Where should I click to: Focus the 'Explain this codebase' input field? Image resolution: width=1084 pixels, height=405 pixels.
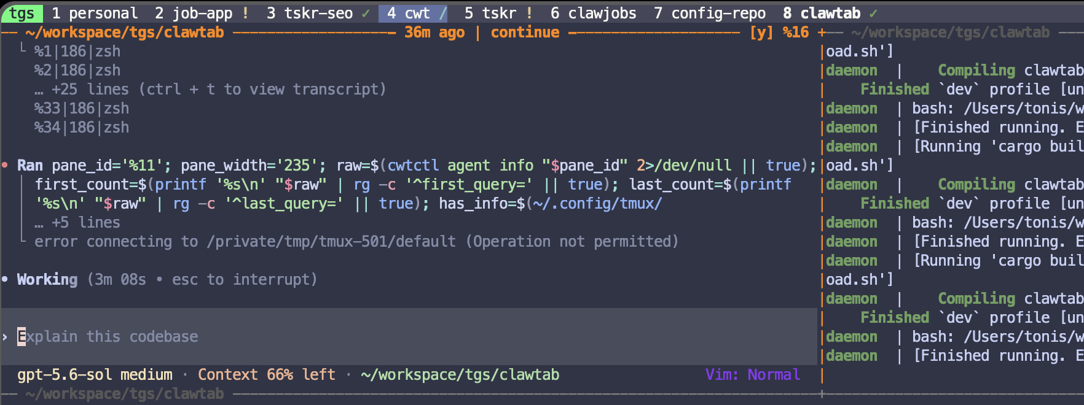(409, 336)
